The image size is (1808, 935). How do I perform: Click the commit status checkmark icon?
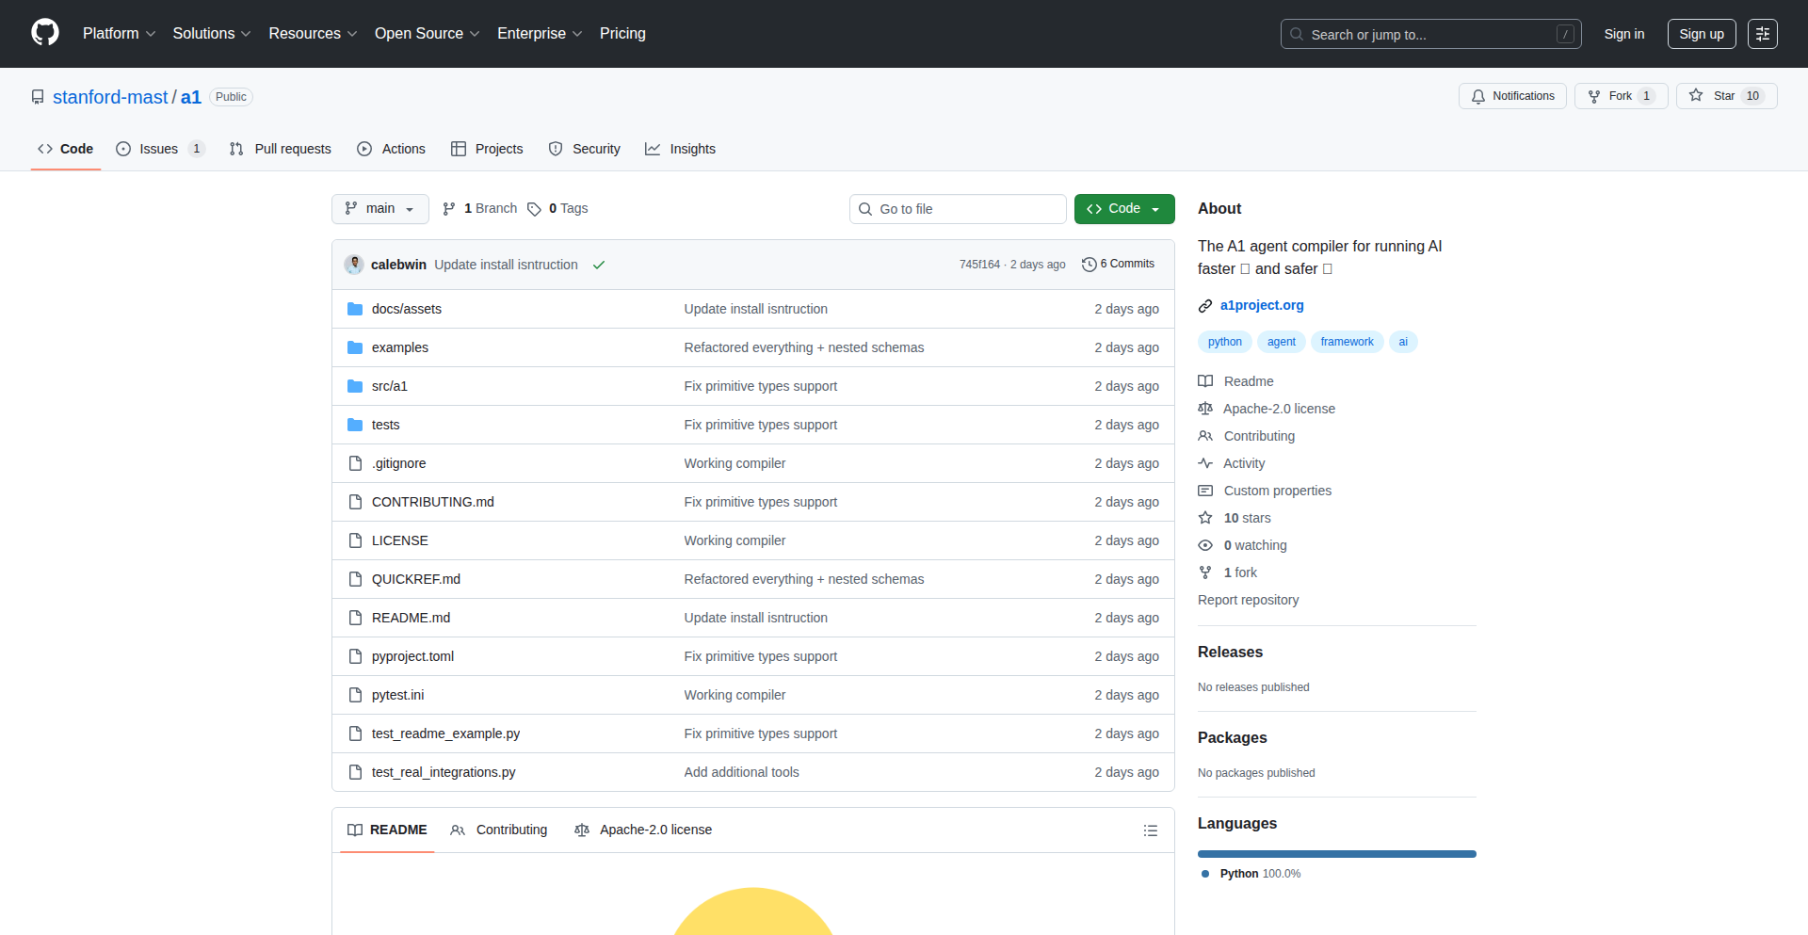599,265
